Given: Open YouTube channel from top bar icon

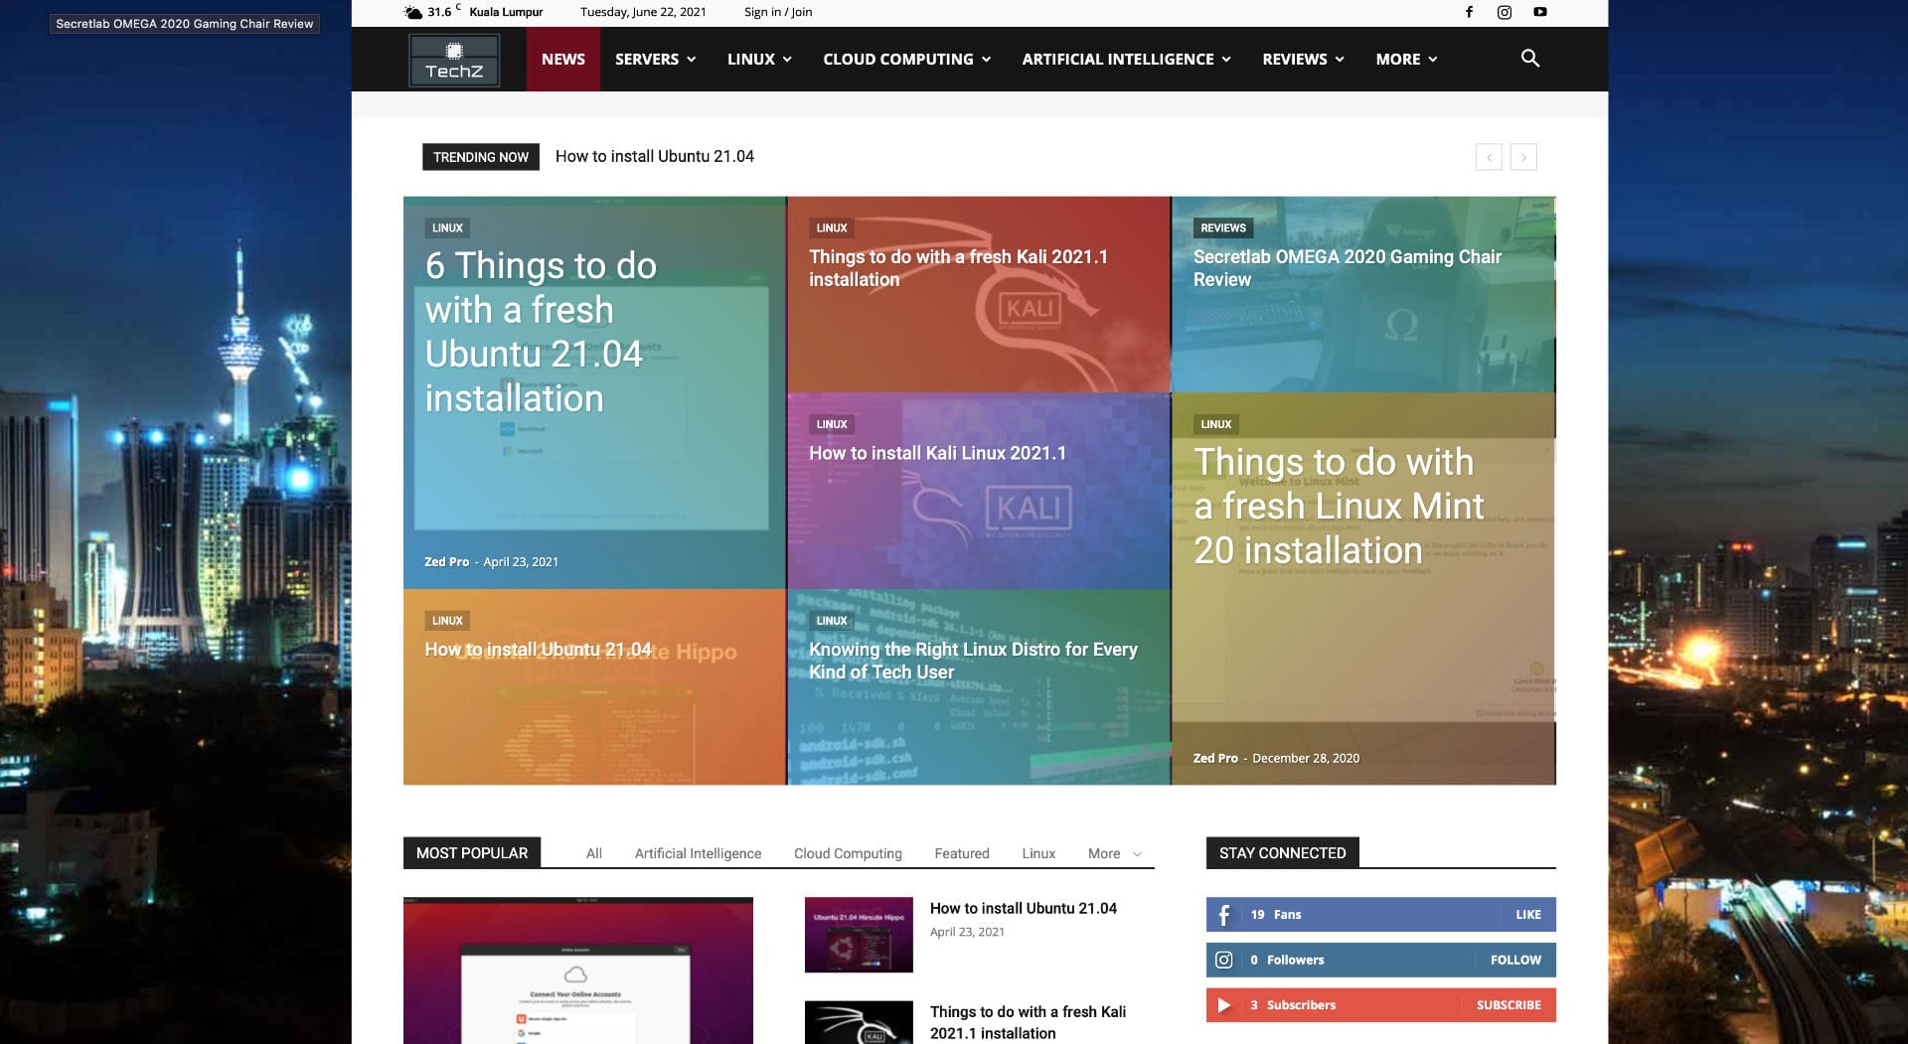Looking at the screenshot, I should tap(1539, 12).
